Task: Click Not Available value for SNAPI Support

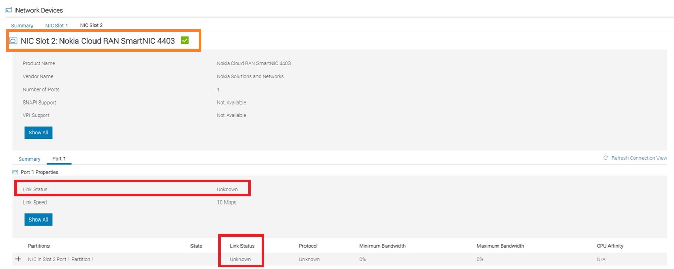Action: [231, 102]
